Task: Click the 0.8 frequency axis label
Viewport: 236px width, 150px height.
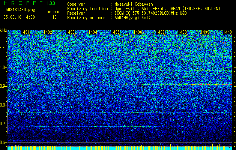Action: 3,105
